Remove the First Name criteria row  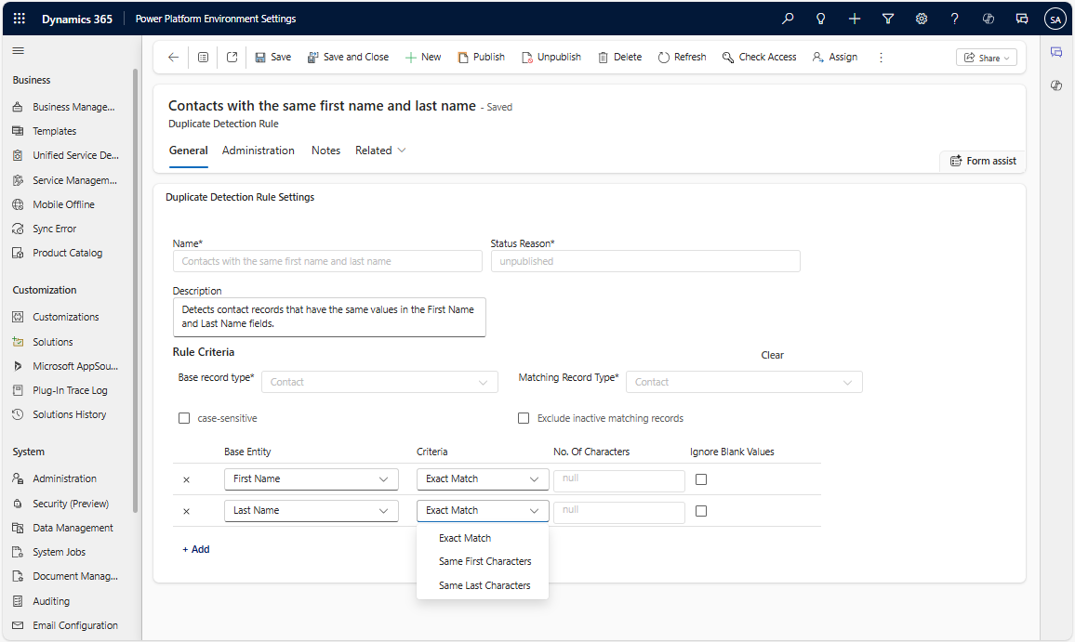tap(186, 479)
